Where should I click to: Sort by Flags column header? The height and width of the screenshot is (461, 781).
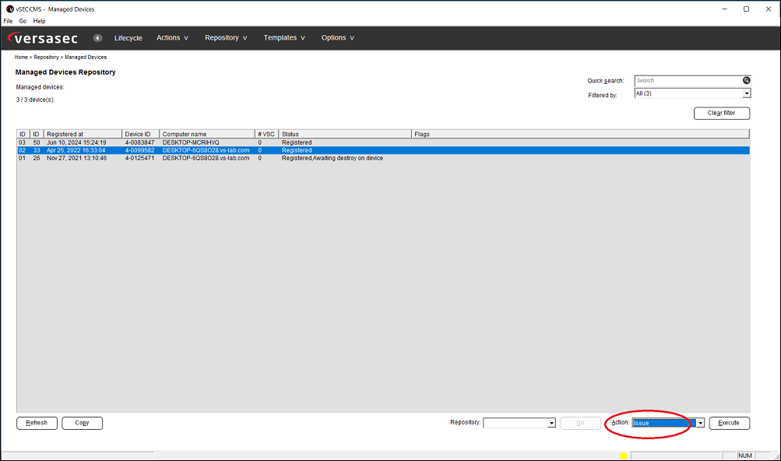[580, 134]
